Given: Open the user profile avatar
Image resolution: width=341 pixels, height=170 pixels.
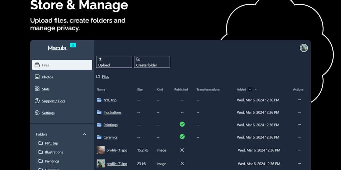Looking at the screenshot, I should [303, 48].
